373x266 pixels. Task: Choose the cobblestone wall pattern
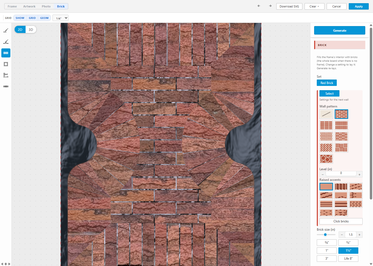tap(326, 159)
